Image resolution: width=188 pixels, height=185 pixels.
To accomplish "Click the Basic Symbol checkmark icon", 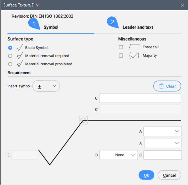I will (x=20, y=47).
